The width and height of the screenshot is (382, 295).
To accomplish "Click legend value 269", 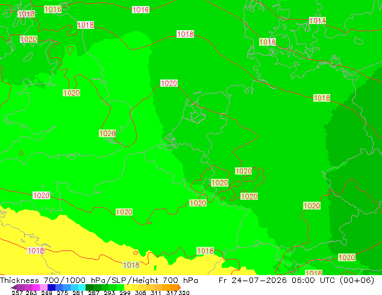I will (x=46, y=293).
